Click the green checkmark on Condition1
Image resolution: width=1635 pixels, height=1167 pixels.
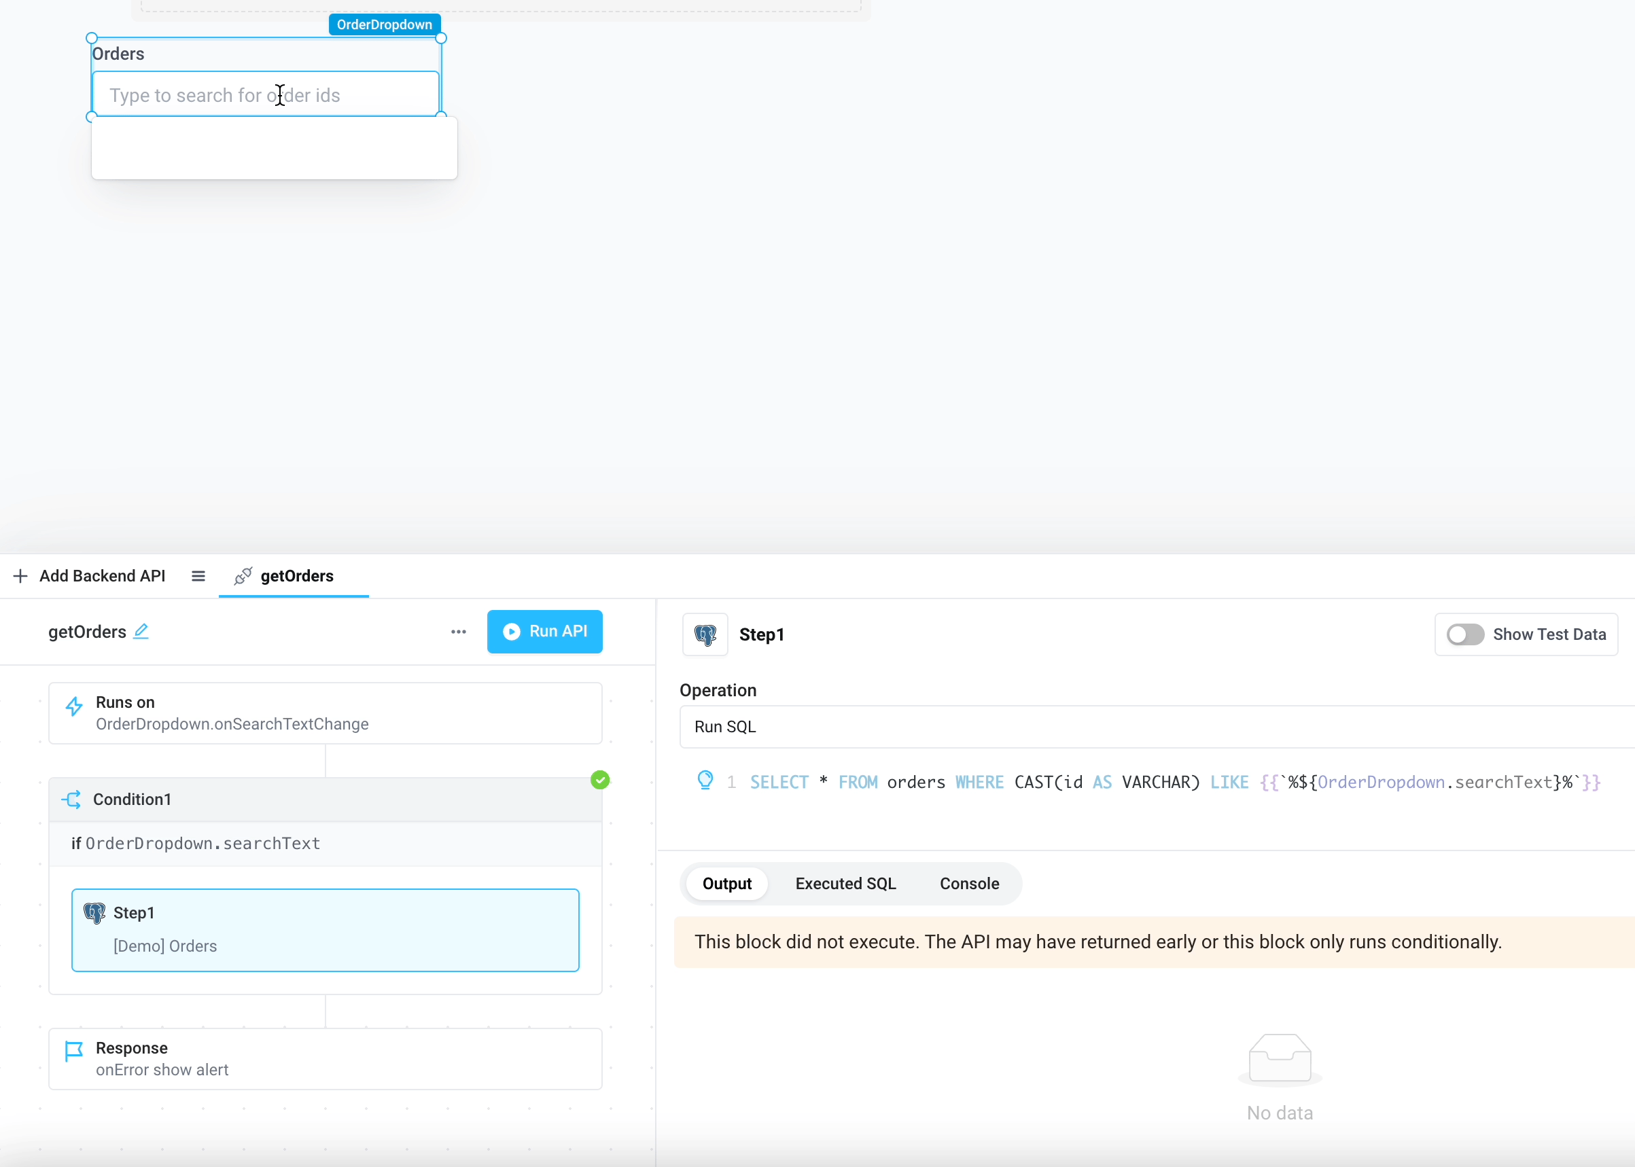click(601, 780)
